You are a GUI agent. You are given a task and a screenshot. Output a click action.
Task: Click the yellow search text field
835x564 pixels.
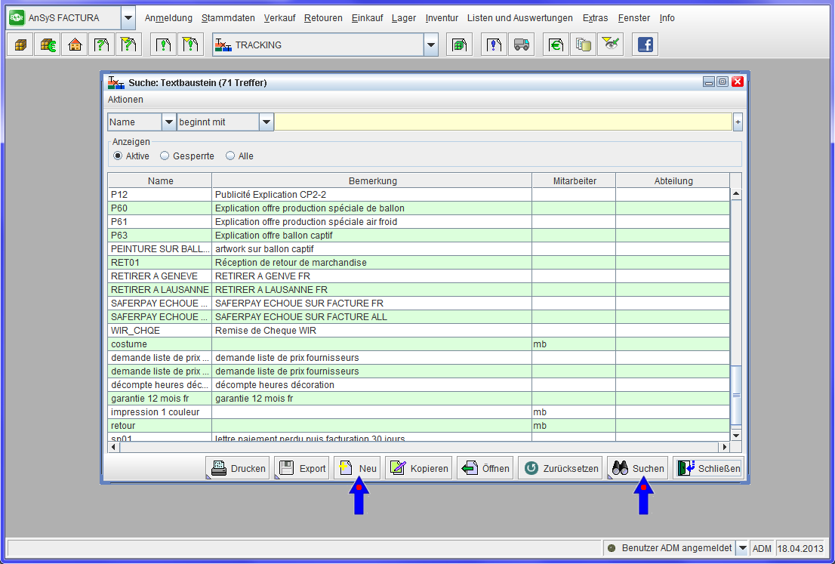click(x=502, y=122)
